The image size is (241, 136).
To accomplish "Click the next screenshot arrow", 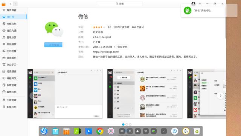I will pyautogui.click(x=220, y=96).
